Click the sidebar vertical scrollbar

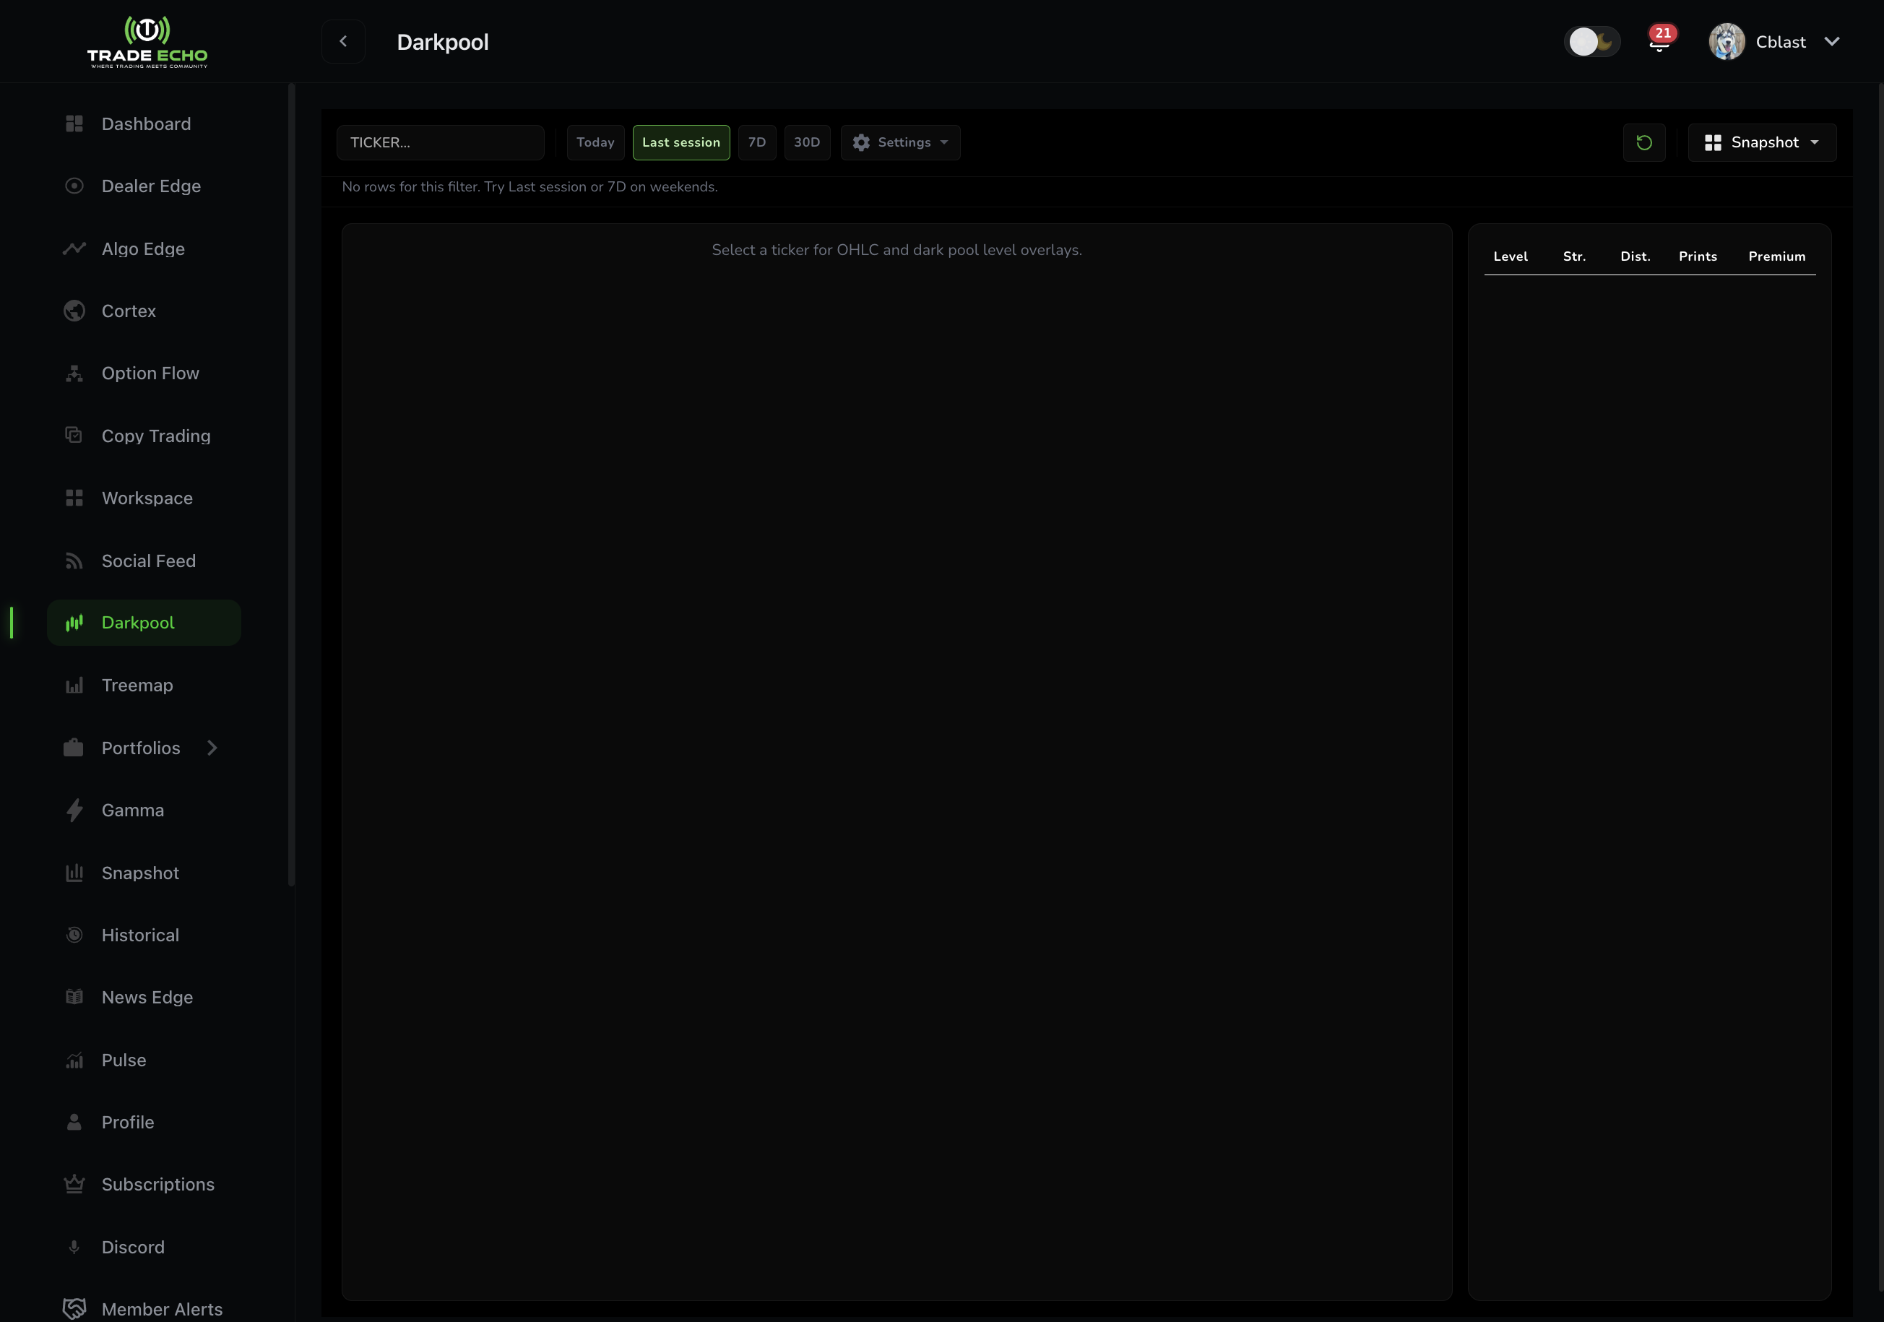pyautogui.click(x=291, y=484)
